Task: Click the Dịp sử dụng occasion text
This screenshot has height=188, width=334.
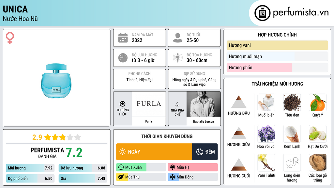Action: (194, 82)
